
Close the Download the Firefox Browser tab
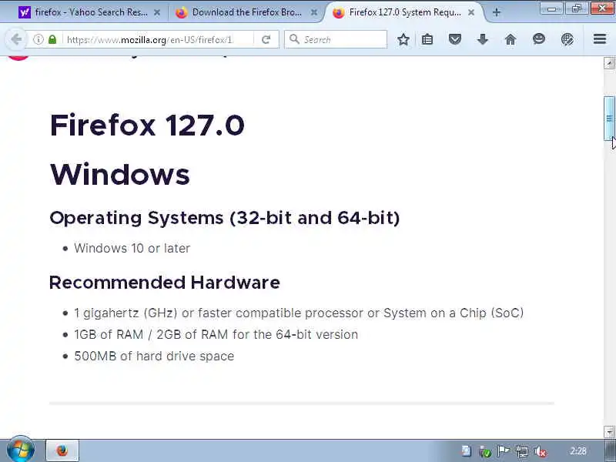click(x=314, y=12)
